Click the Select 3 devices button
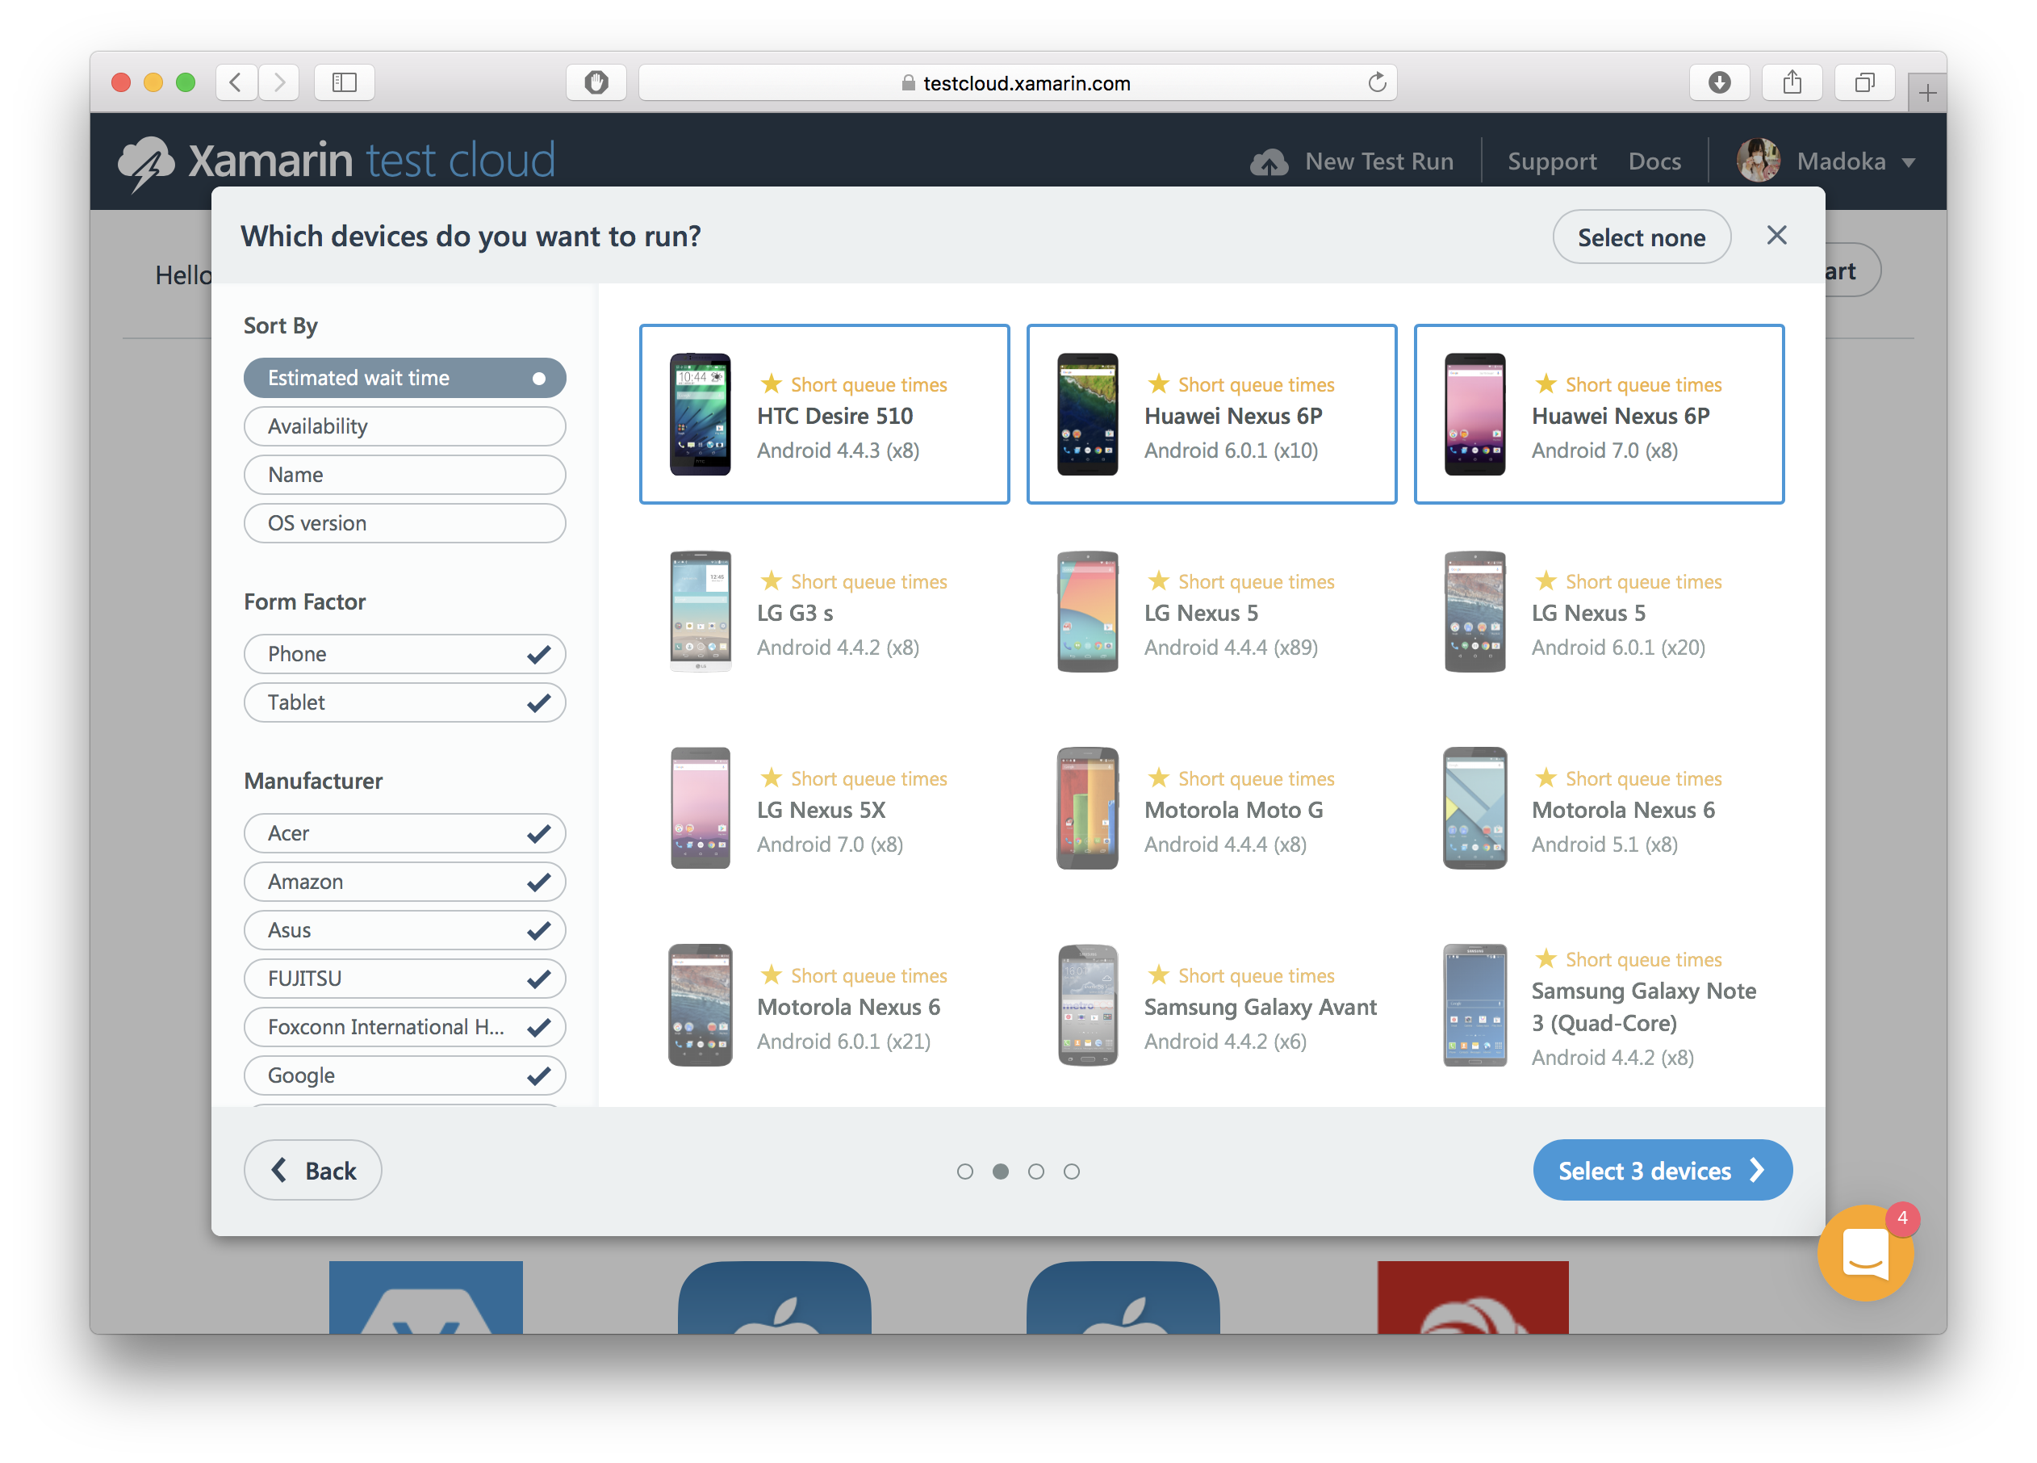The height and width of the screenshot is (1463, 2037). click(1661, 1171)
